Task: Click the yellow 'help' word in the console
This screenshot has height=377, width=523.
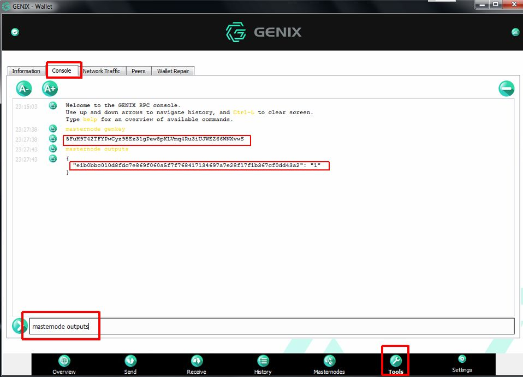Action: tap(90, 120)
